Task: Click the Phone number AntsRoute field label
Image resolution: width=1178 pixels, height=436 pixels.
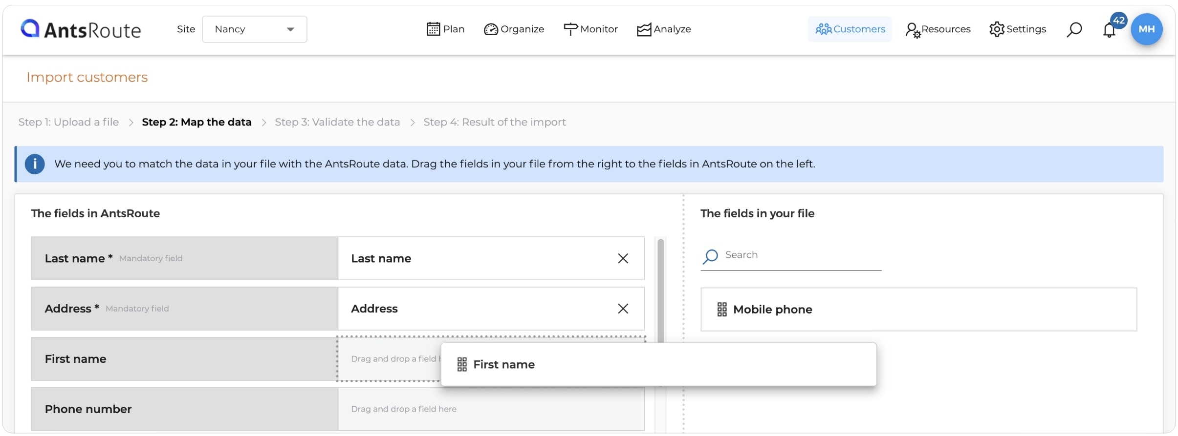Action: 185,409
